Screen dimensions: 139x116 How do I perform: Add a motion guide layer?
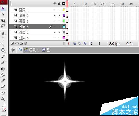coord(17,43)
